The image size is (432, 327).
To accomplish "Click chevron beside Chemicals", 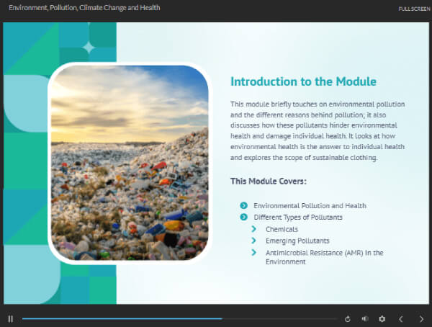I will 254,229.
